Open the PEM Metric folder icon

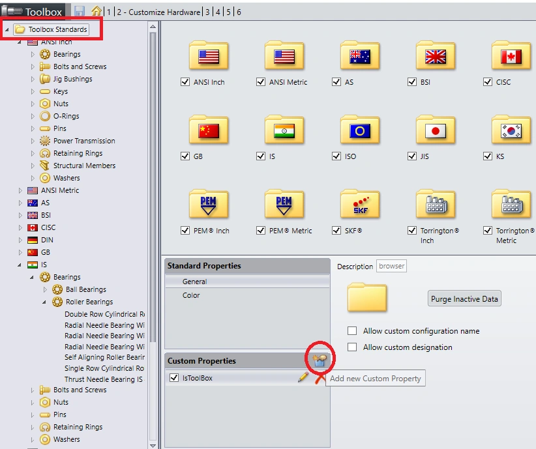click(284, 205)
